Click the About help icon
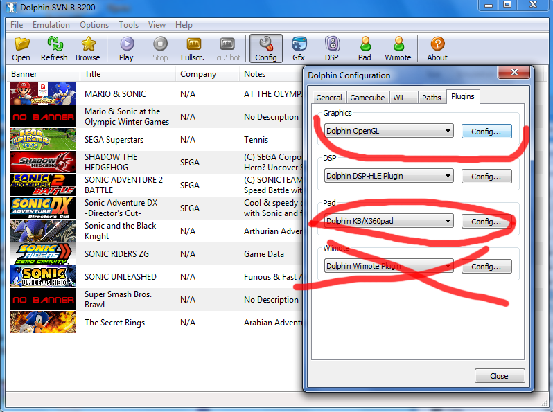The height and width of the screenshot is (412, 553). click(x=437, y=48)
